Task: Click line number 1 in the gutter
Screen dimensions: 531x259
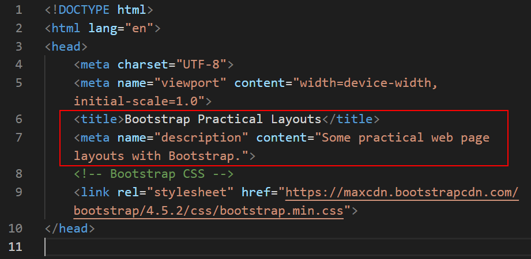Action: (19, 10)
